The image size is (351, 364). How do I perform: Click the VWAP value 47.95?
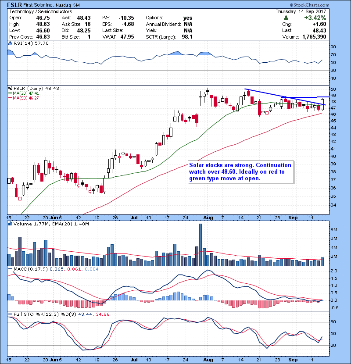coord(127,37)
